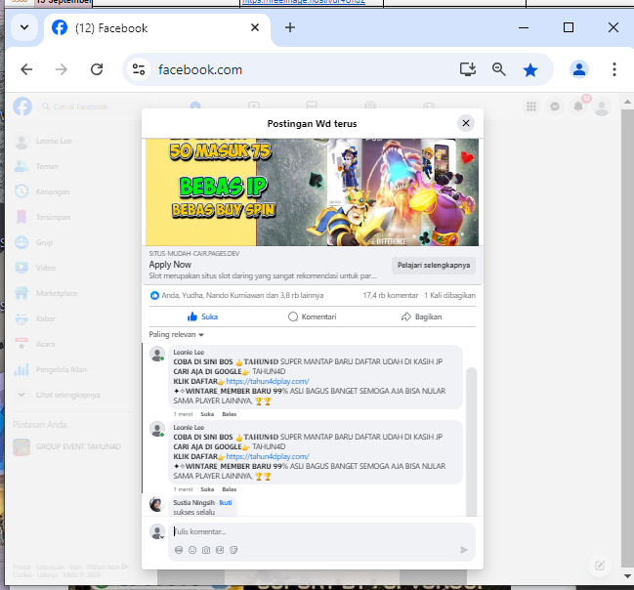The width and height of the screenshot is (634, 590).
Task: Open the notifications bell icon
Action: tap(578, 106)
